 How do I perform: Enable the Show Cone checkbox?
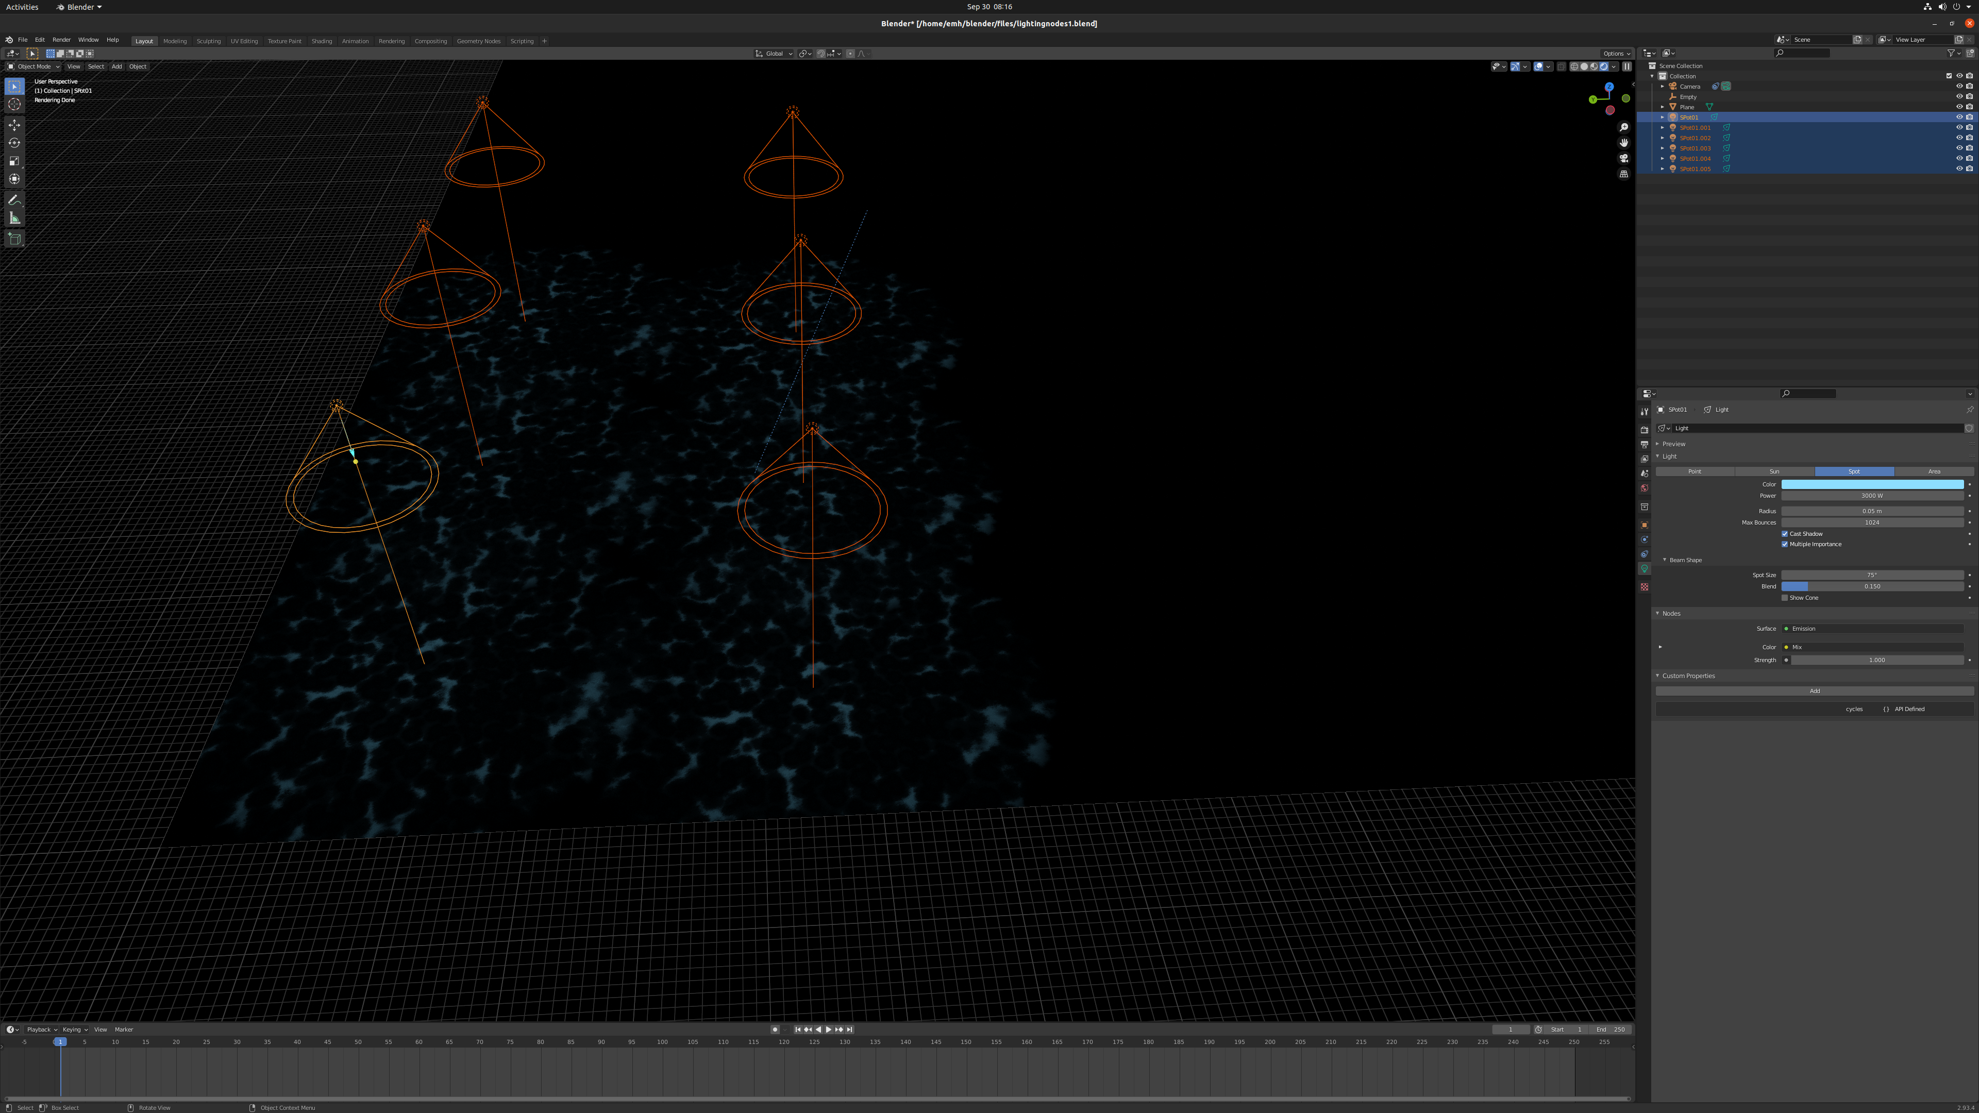point(1785,598)
